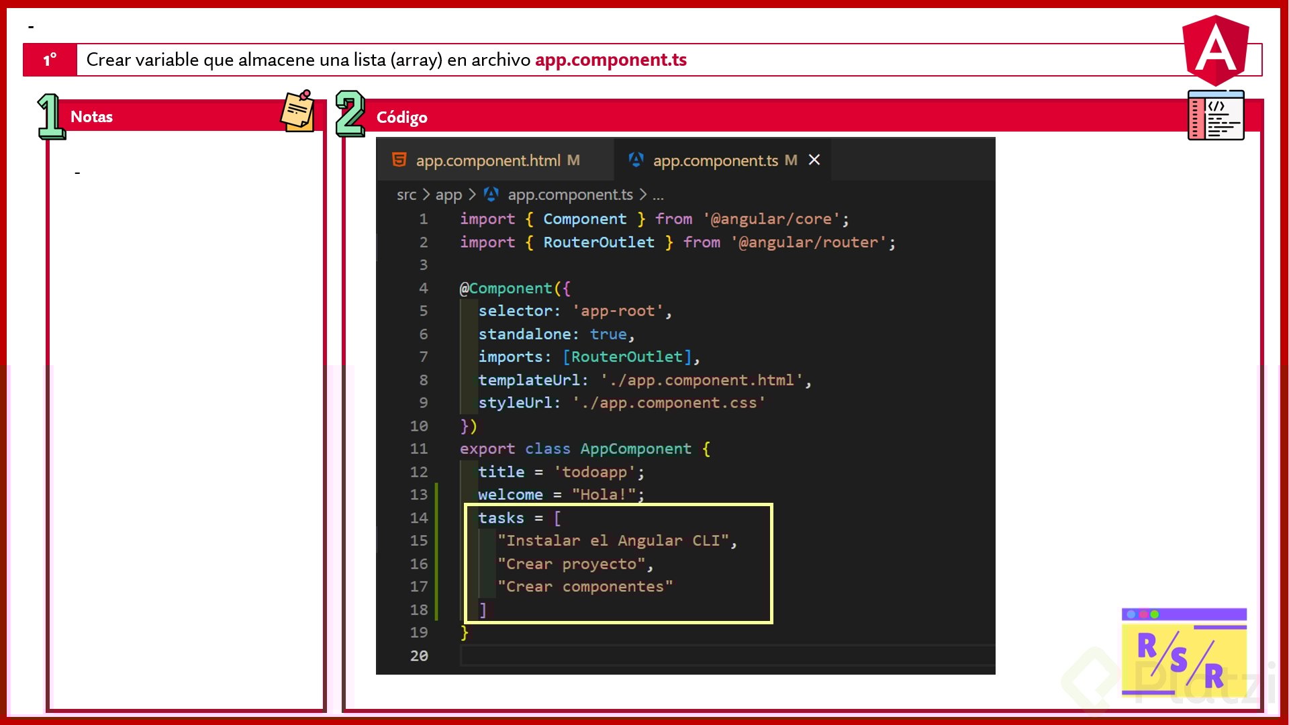1289x725 pixels.
Task: Select the app.component.ts editor tab
Action: tap(715, 160)
